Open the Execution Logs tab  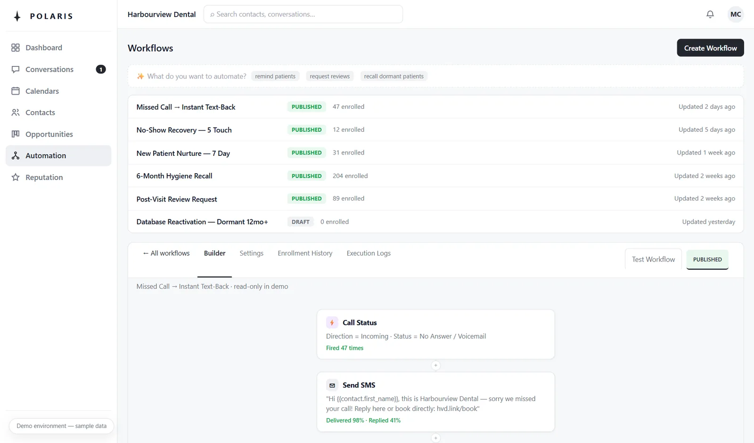[369, 253]
